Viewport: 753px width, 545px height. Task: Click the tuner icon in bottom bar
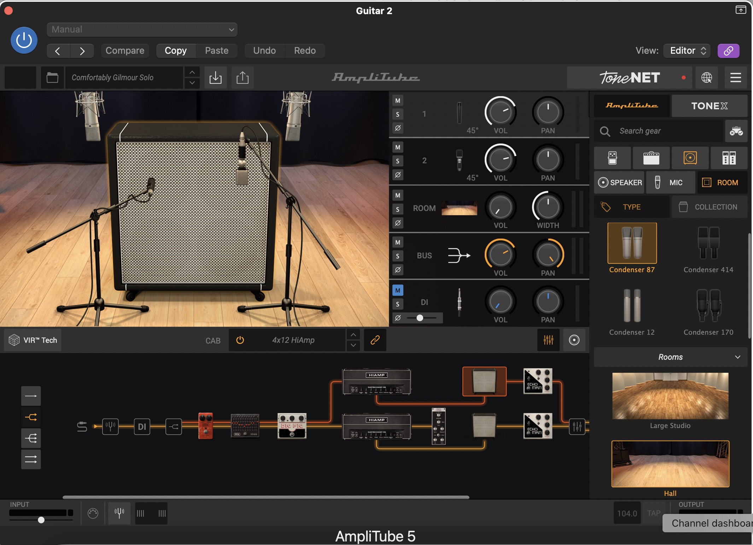119,513
